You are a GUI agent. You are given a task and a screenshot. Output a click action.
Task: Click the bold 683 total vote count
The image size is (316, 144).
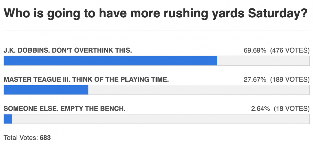point(45,137)
